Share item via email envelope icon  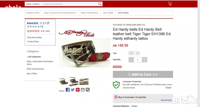click(83, 90)
